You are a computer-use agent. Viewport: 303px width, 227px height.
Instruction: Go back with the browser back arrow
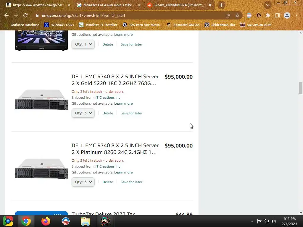(x=7, y=15)
